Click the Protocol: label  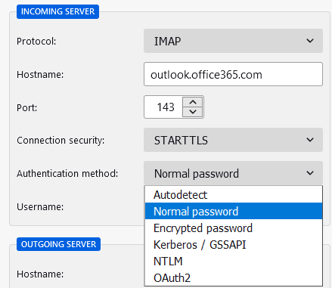pyautogui.click(x=36, y=42)
